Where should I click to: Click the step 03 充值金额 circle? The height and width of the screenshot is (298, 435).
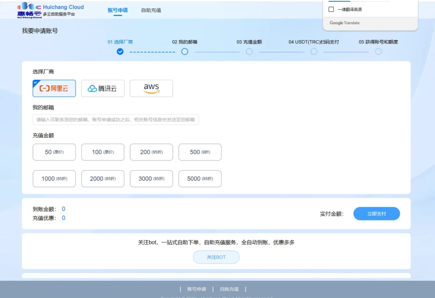pos(249,52)
